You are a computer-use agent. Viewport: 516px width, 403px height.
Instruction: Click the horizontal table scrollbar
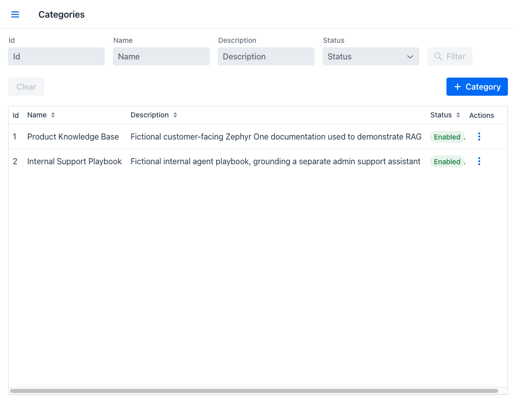[254, 391]
